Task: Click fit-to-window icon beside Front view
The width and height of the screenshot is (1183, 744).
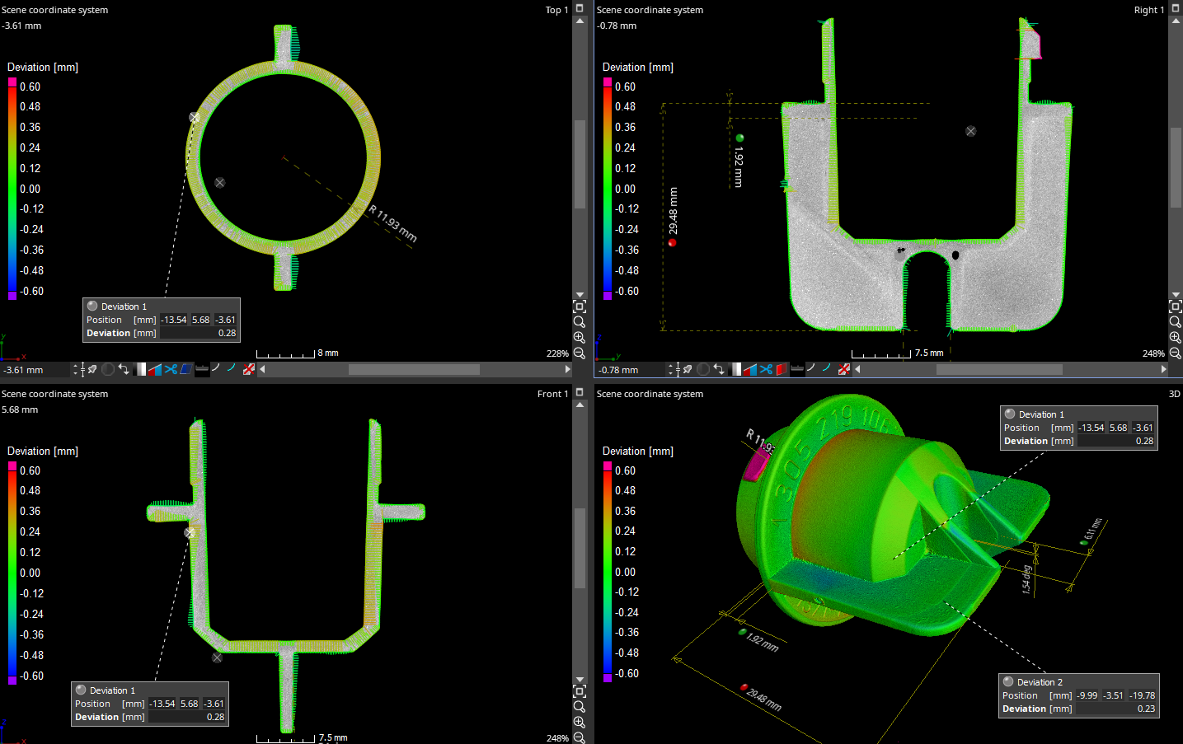Action: coord(580,690)
